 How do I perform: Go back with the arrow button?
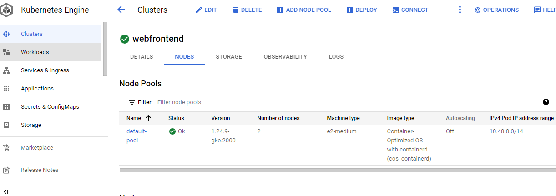point(121,10)
